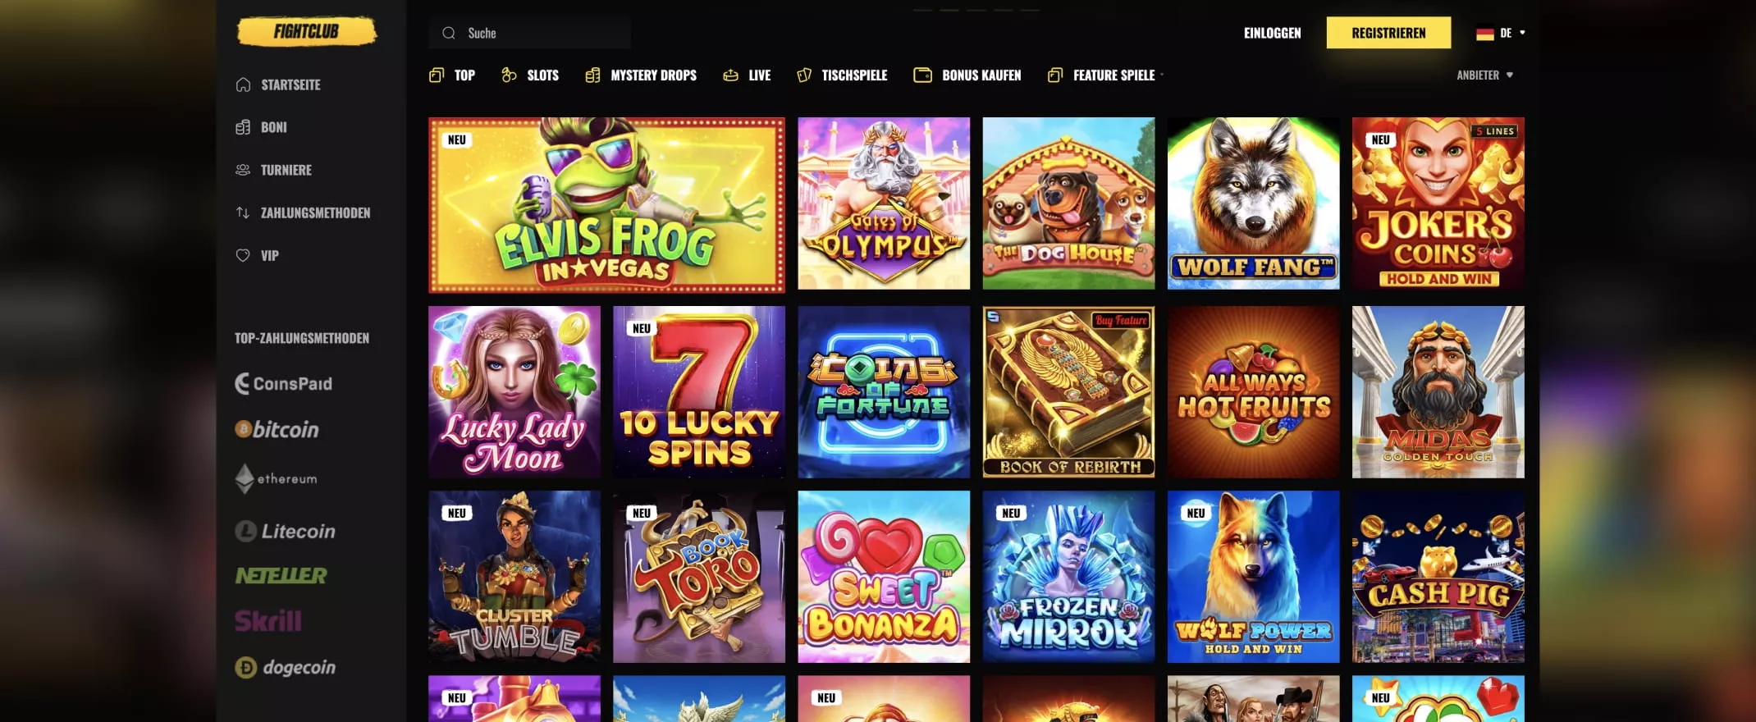Open the Elvis Frog in Vegas game
Viewport: 1756px width, 722px height.
point(606,204)
